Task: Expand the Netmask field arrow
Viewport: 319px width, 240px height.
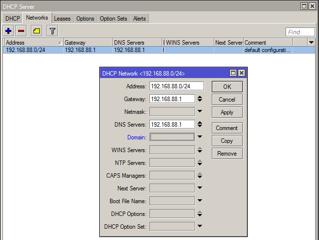Action: 200,111
